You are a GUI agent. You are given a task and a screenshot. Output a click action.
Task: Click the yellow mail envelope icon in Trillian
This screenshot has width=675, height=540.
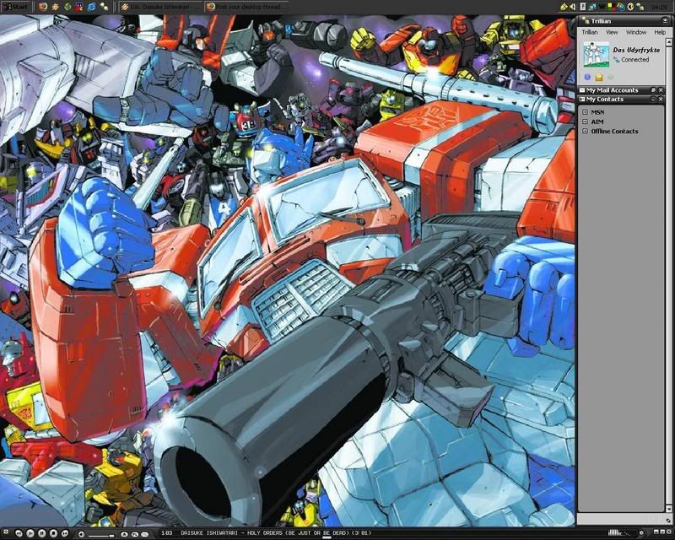coord(598,77)
